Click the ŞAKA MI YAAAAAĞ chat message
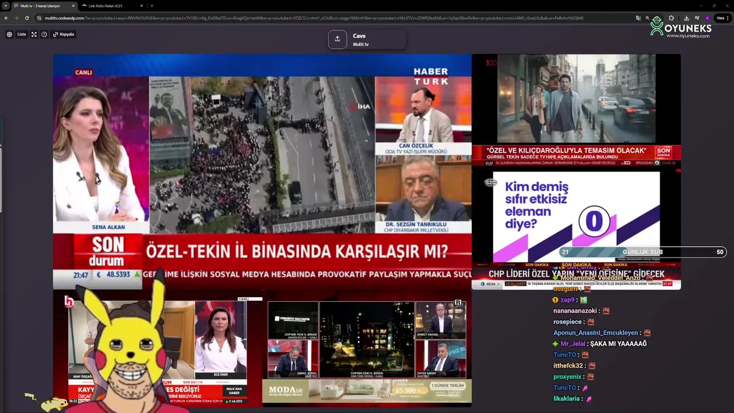This screenshot has height=413, width=734. click(x=618, y=344)
